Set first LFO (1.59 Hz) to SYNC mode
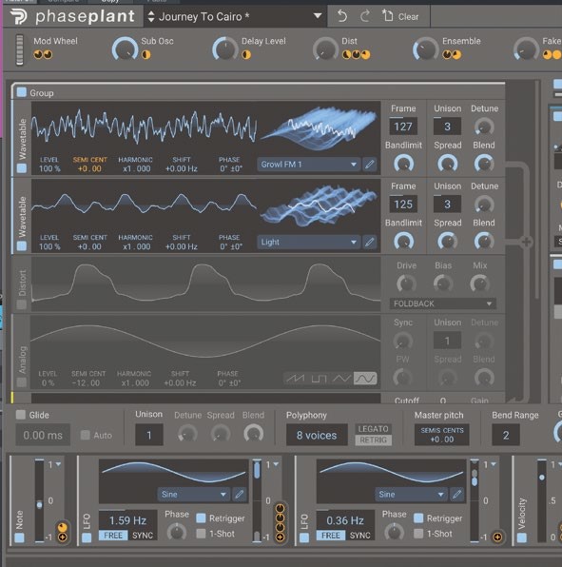The width and height of the screenshot is (562, 567). (143, 536)
